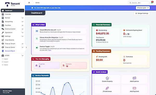Click the DEMO briefcase icon

(x=3, y=56)
